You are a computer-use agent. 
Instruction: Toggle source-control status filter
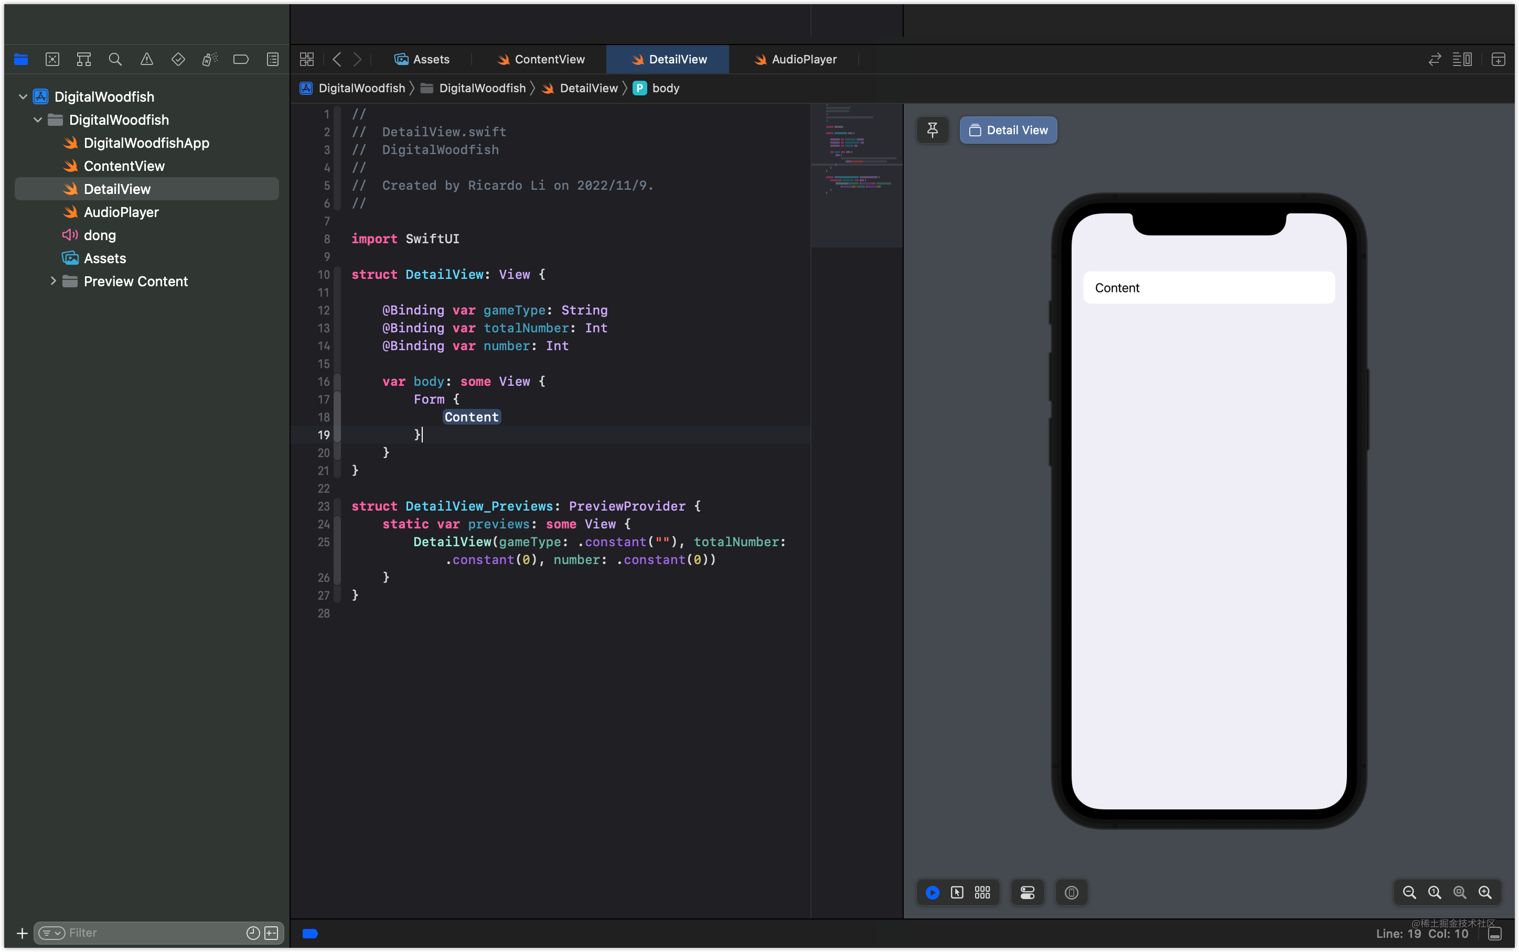click(x=271, y=933)
